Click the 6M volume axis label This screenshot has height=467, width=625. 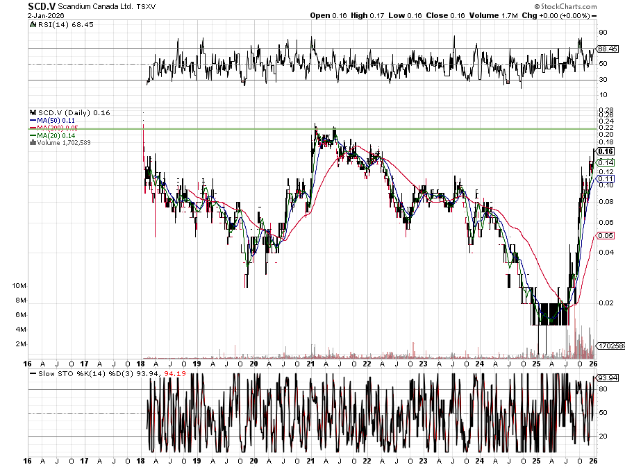(21, 315)
